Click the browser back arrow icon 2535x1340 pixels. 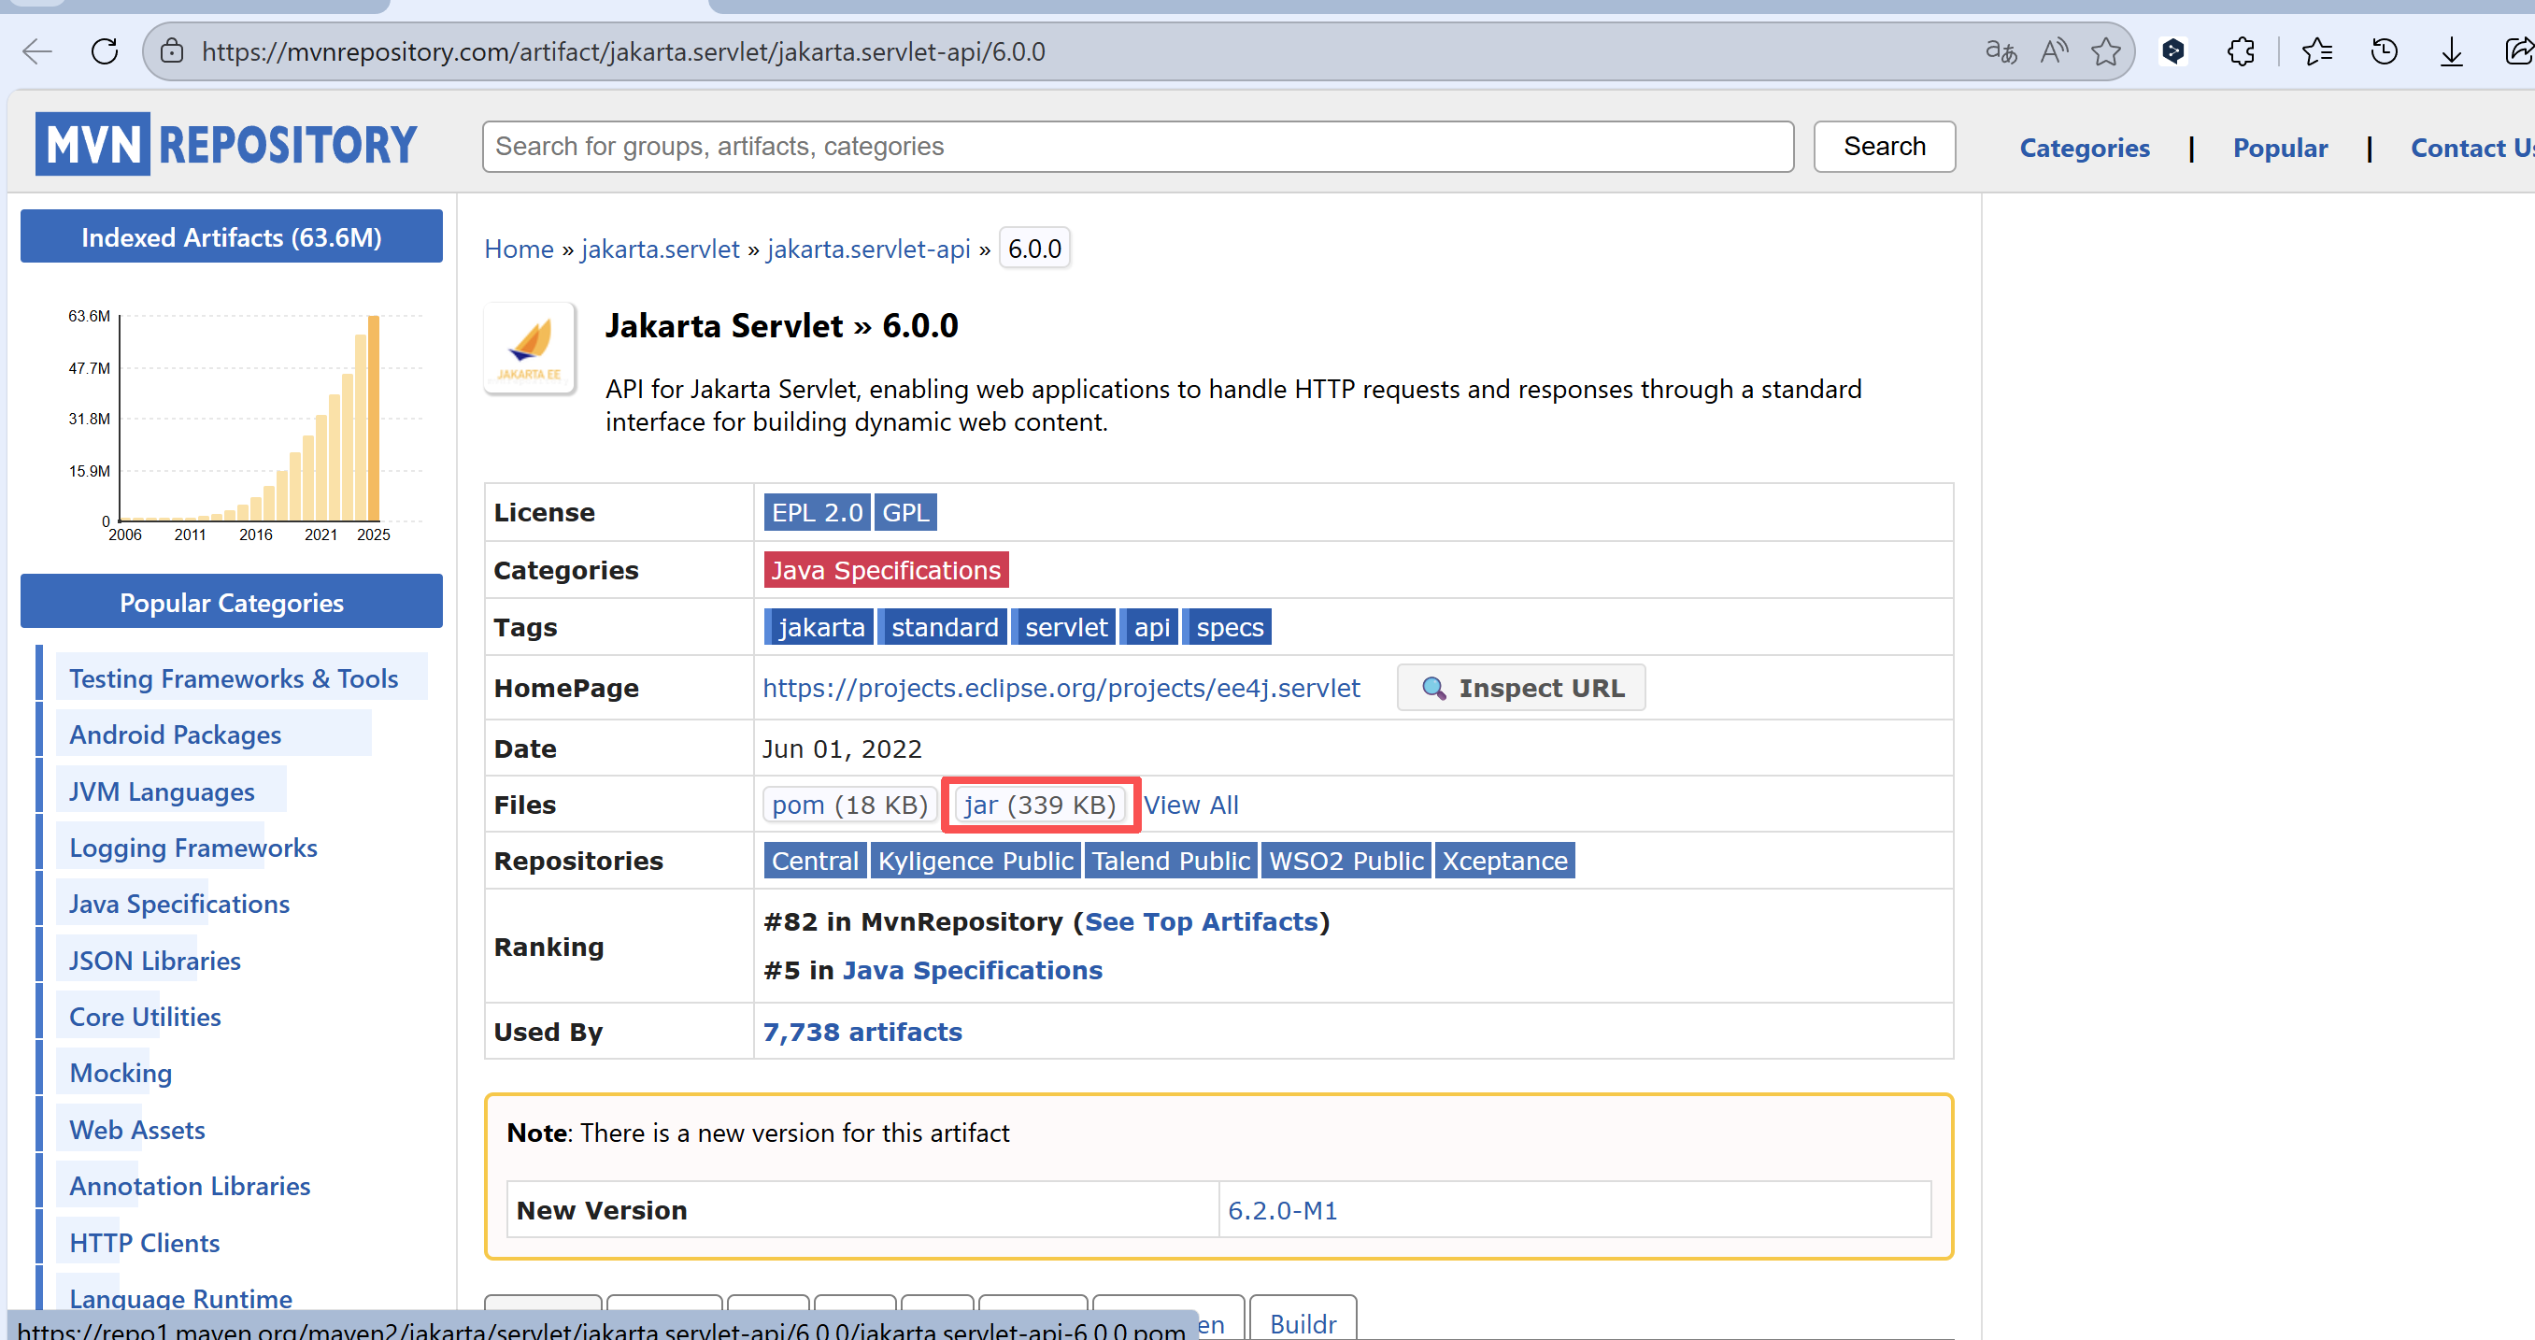click(x=37, y=51)
